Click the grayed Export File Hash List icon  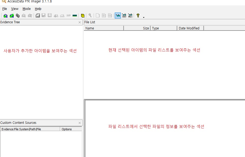(104, 16)
